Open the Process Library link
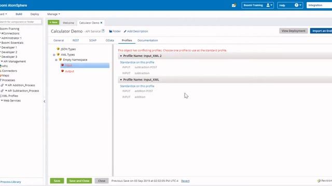 click(x=10, y=182)
